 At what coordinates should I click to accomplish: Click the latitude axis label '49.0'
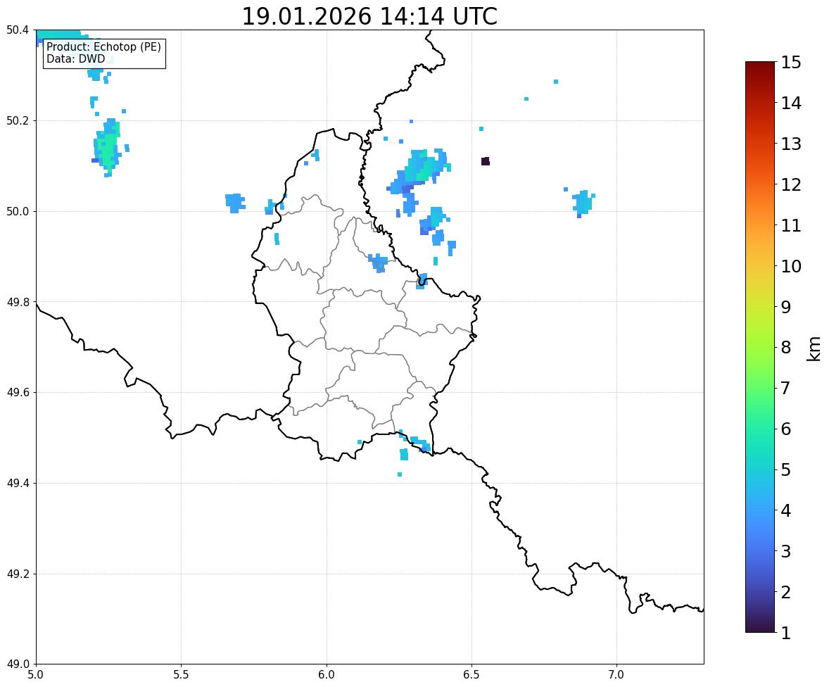pyautogui.click(x=17, y=664)
